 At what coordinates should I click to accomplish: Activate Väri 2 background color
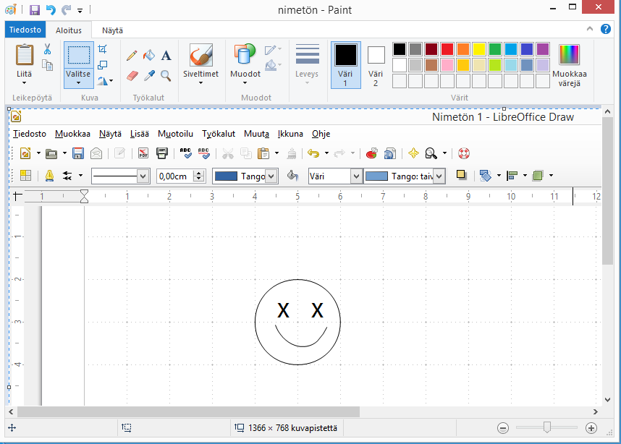376,64
